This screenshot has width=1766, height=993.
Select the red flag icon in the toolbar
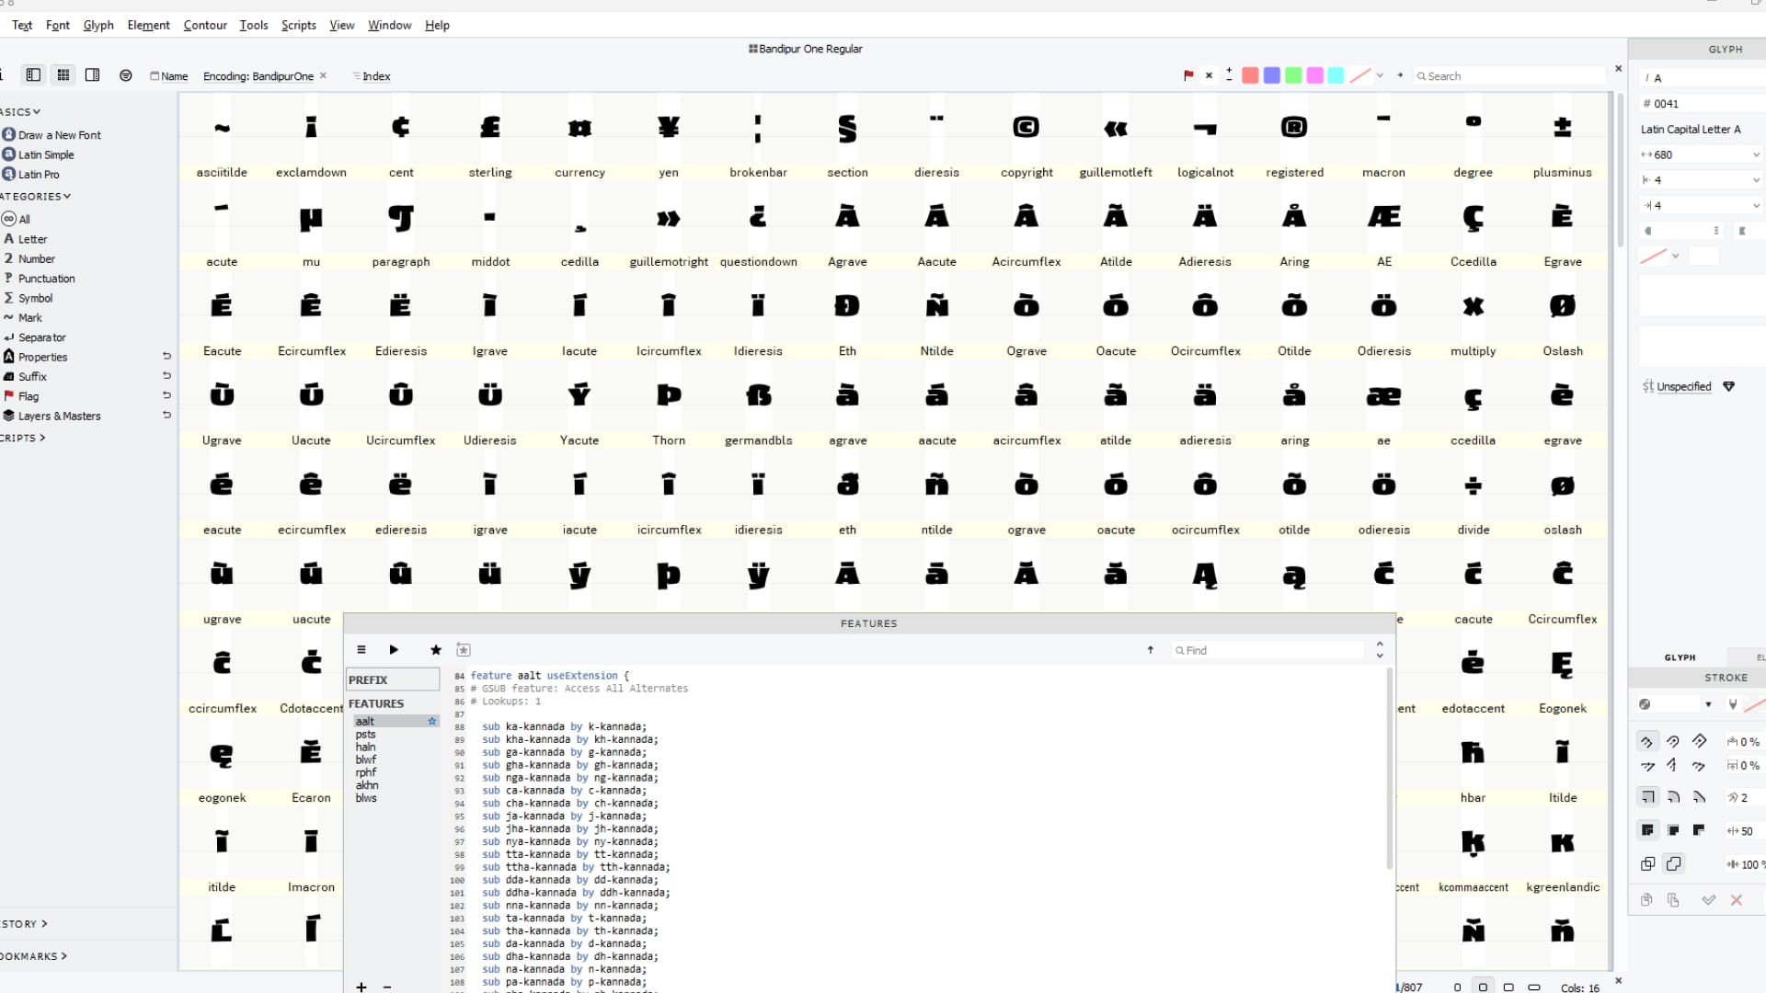point(1188,75)
